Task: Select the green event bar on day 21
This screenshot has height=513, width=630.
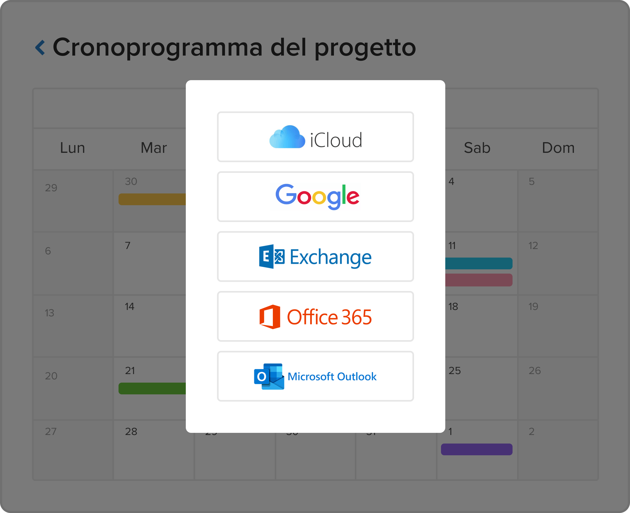Action: (x=152, y=388)
